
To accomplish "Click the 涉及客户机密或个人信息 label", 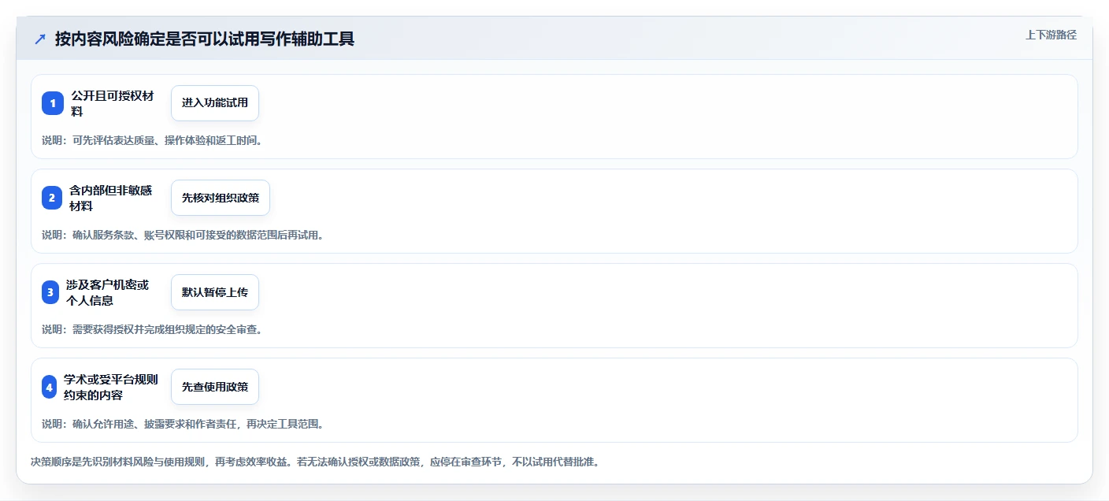I will [x=108, y=292].
